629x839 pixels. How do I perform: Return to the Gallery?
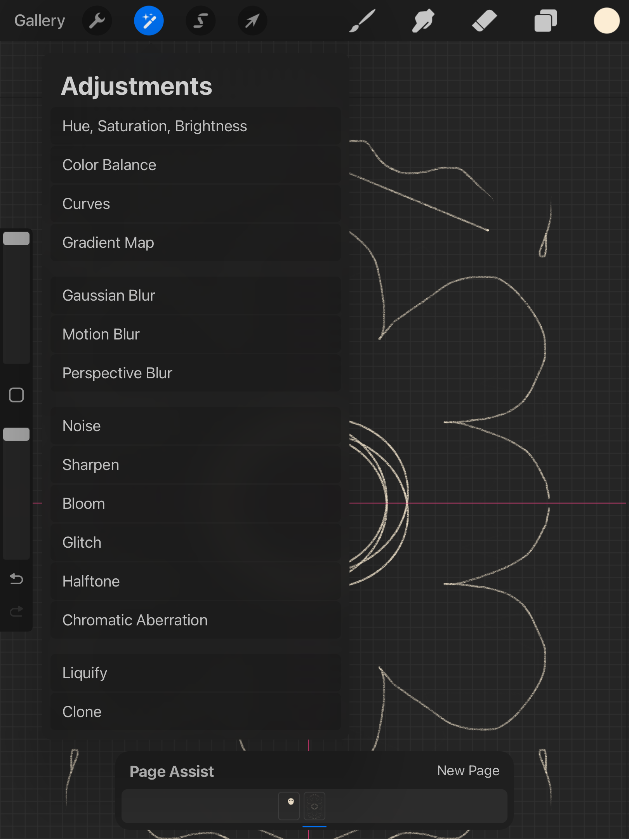(x=40, y=21)
